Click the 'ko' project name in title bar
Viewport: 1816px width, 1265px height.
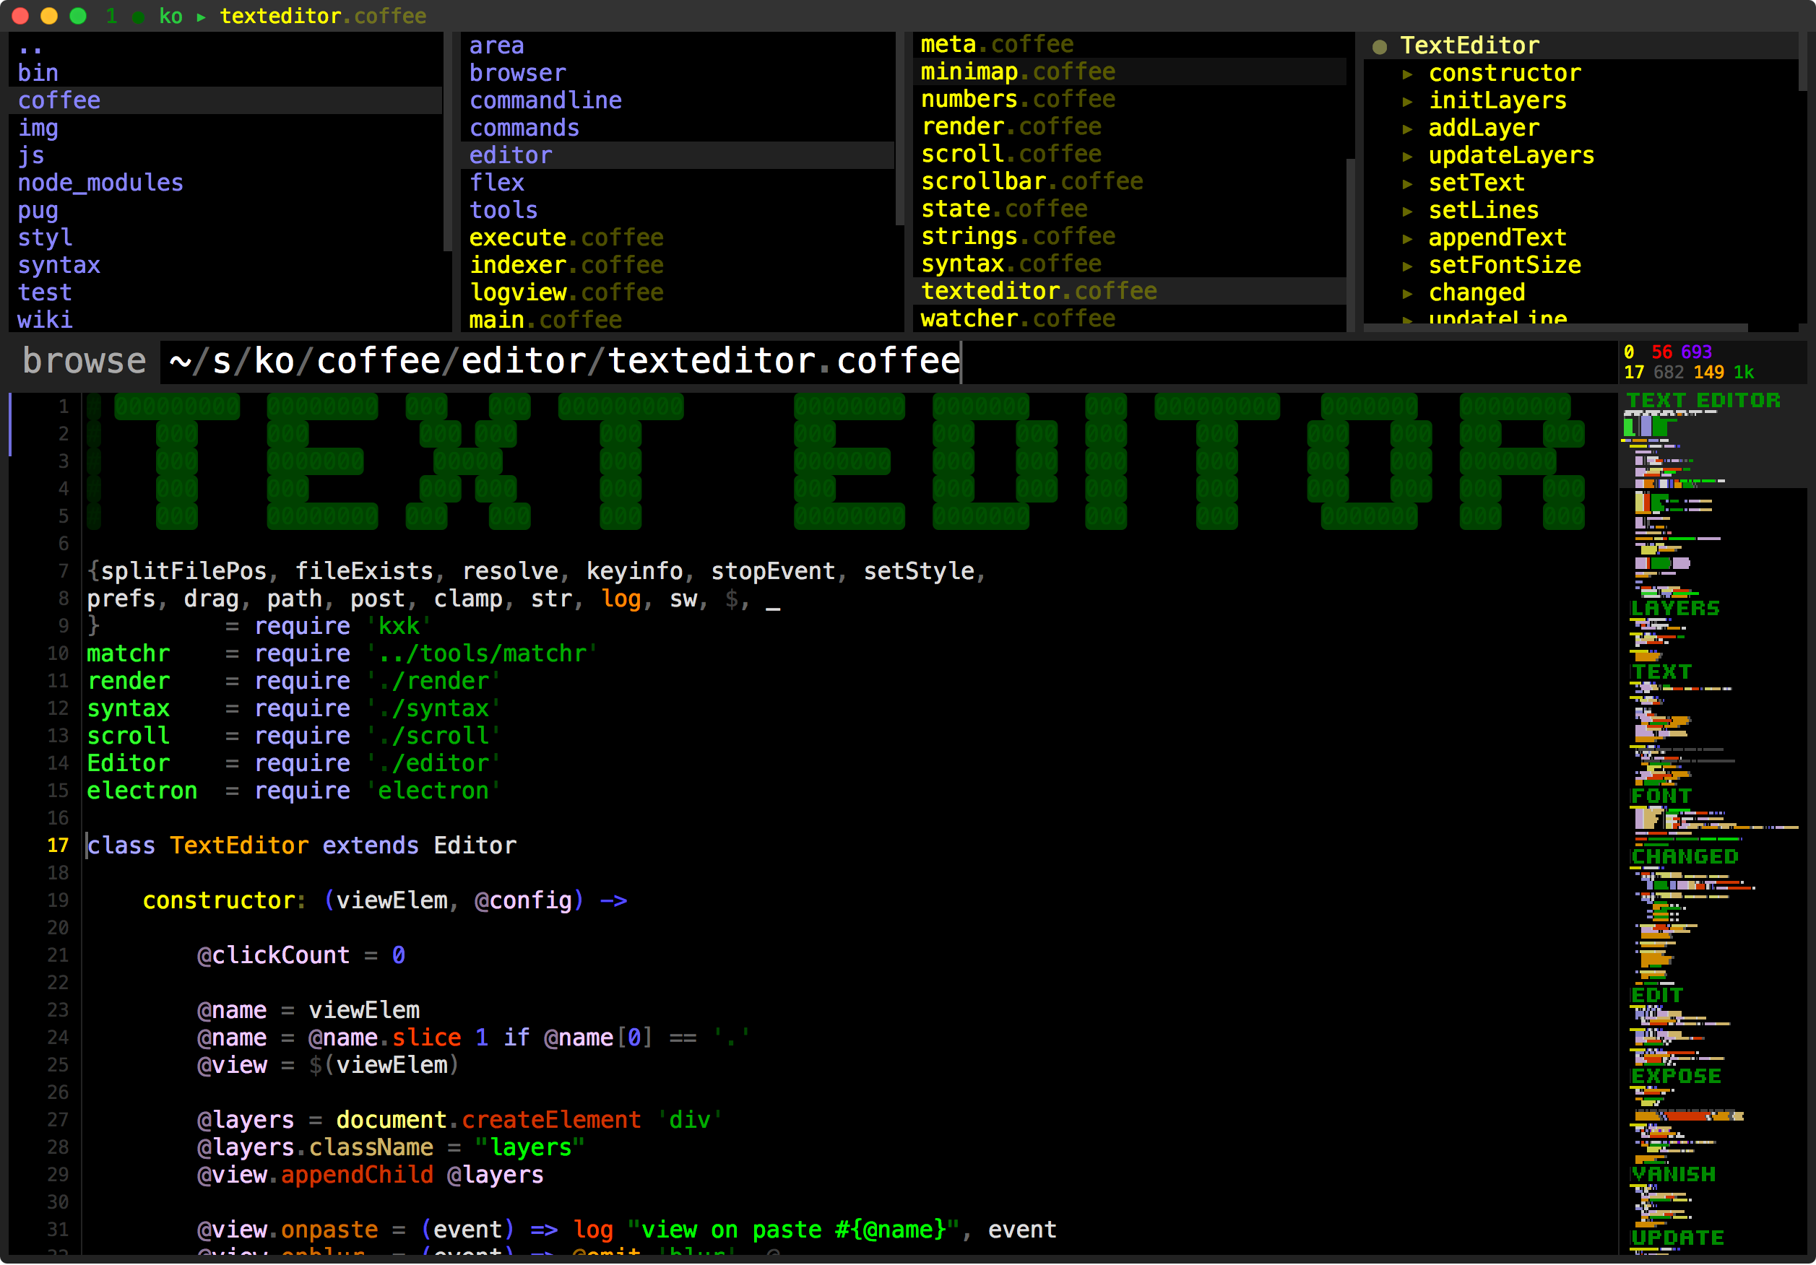(x=171, y=17)
